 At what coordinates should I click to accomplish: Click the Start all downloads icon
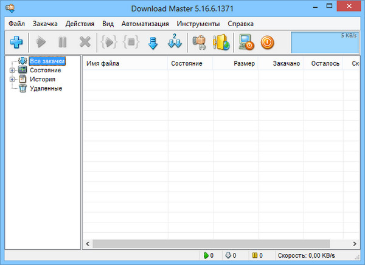[109, 43]
